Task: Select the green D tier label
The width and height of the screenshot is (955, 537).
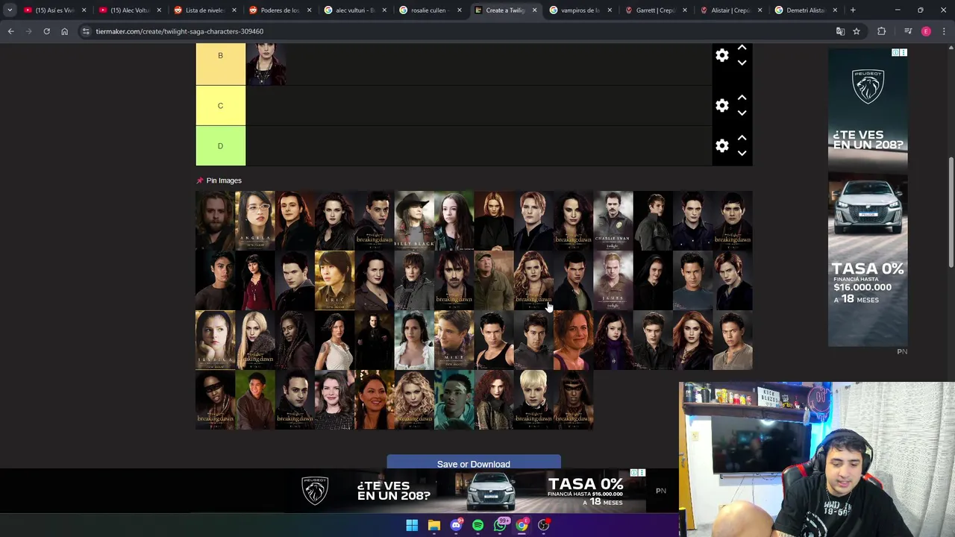Action: (220, 145)
